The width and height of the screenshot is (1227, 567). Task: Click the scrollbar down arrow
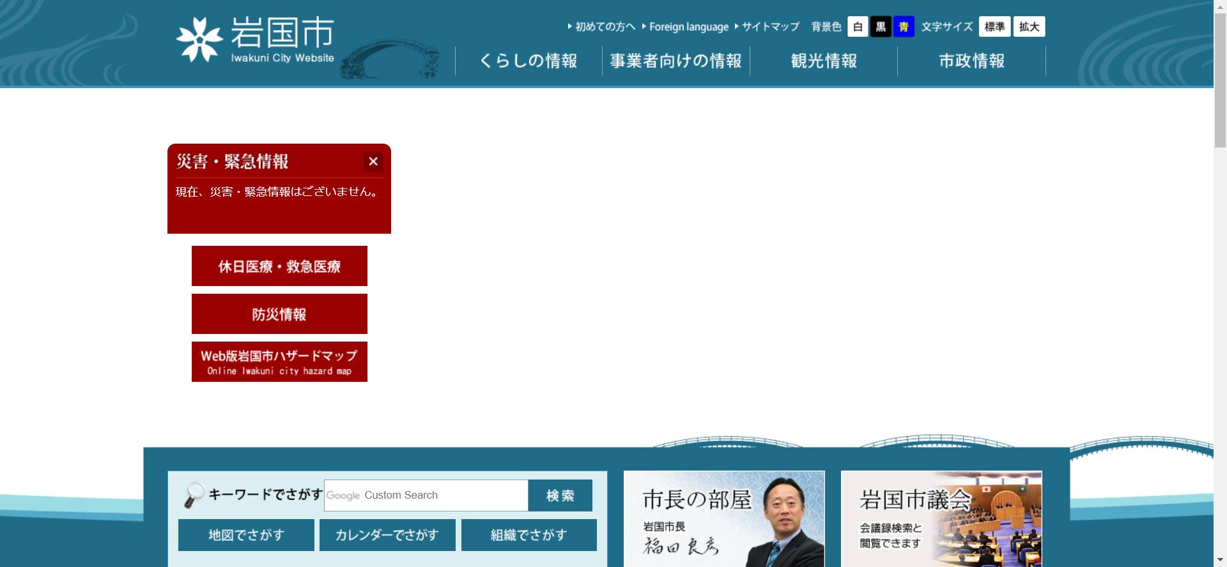[x=1220, y=561]
